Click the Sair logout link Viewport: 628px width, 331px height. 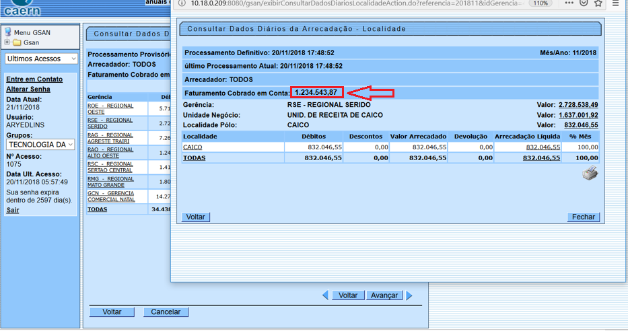pos(13,210)
